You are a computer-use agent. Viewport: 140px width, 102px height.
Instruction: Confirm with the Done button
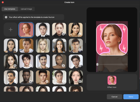pos(131,97)
